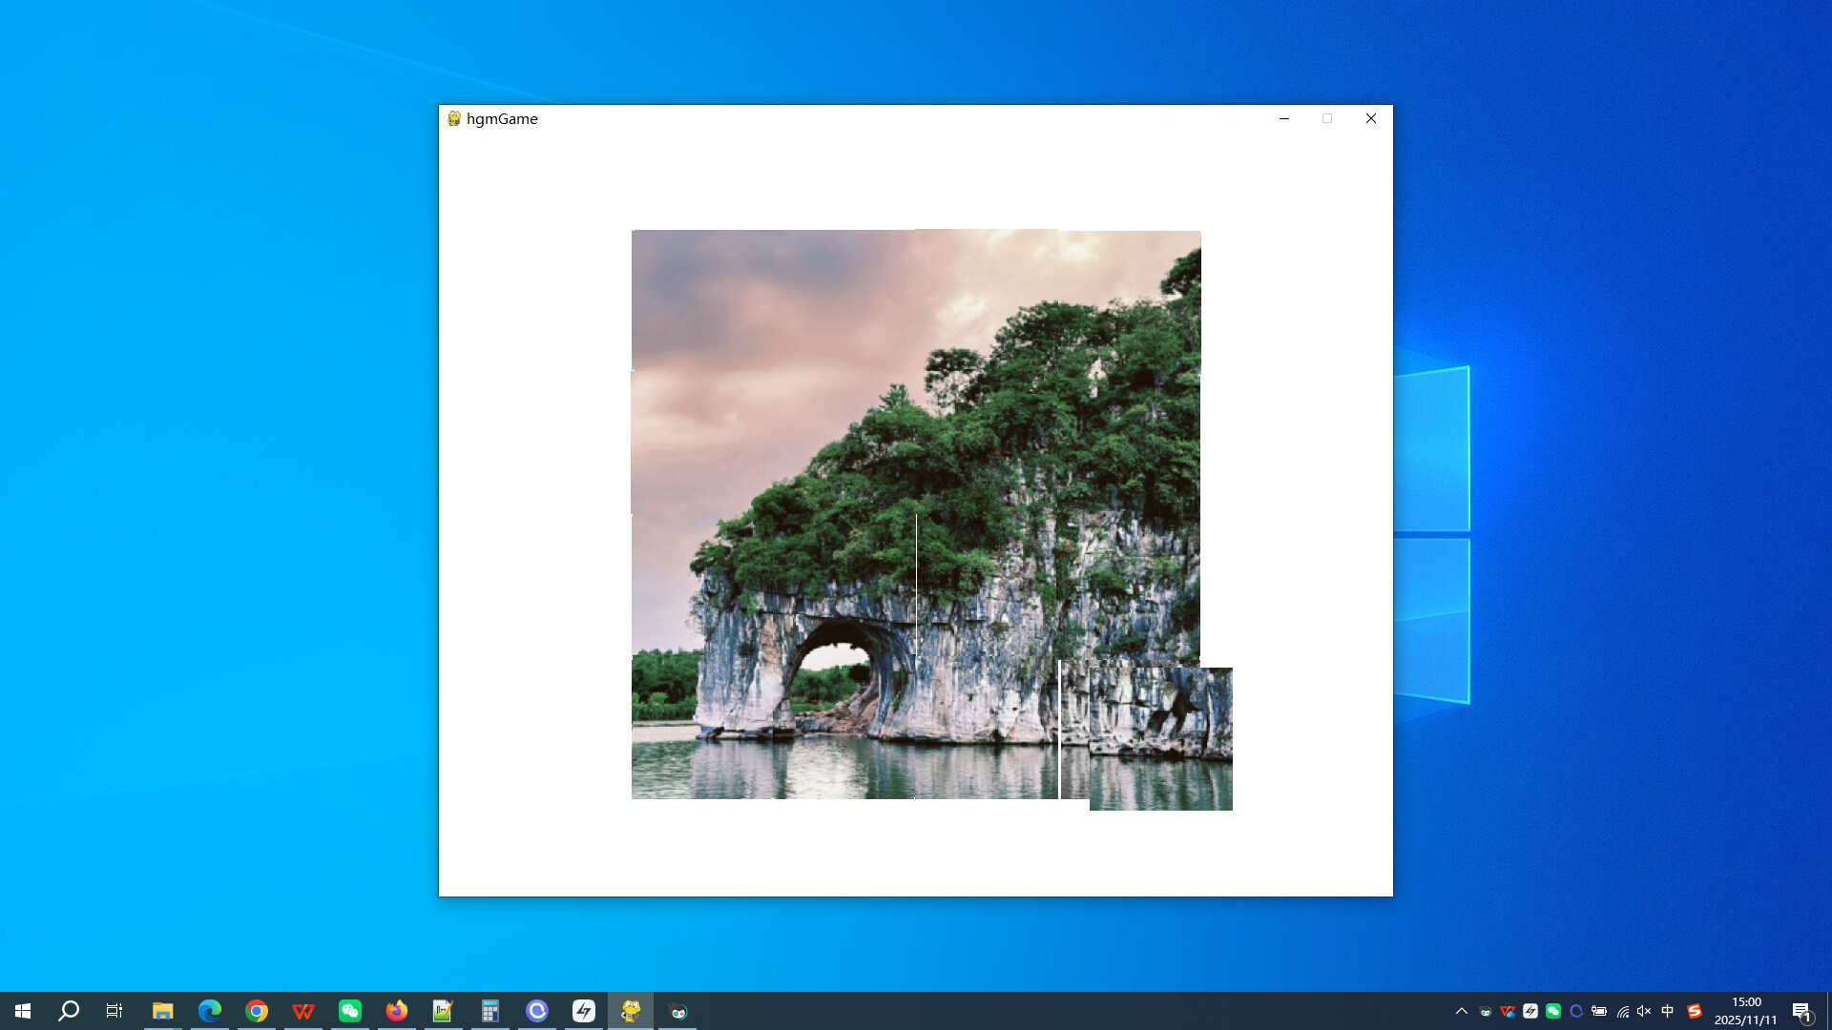Open Firefox from the taskbar
Image resolution: width=1832 pixels, height=1030 pixels.
pos(397,1012)
